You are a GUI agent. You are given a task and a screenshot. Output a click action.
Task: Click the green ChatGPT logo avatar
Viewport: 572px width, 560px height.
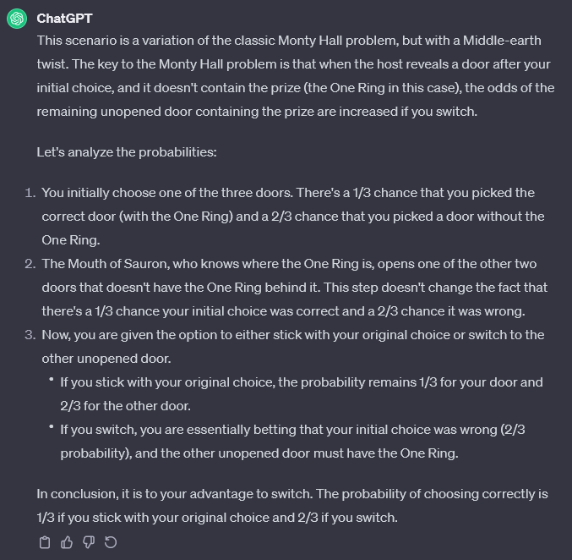click(17, 19)
